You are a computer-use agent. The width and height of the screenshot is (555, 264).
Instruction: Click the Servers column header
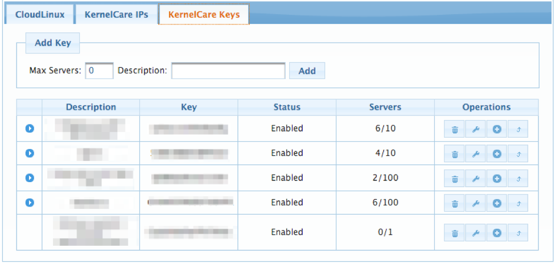click(x=385, y=107)
